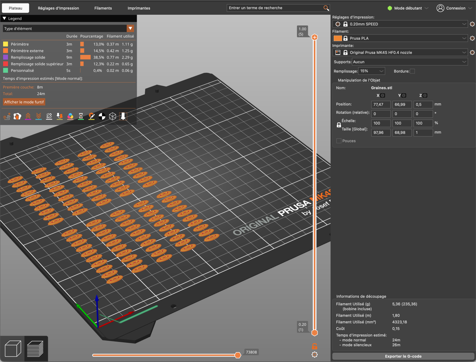The image size is (476, 362).
Task: Click the X axis mirror toggle
Action: pyautogui.click(x=383, y=95)
